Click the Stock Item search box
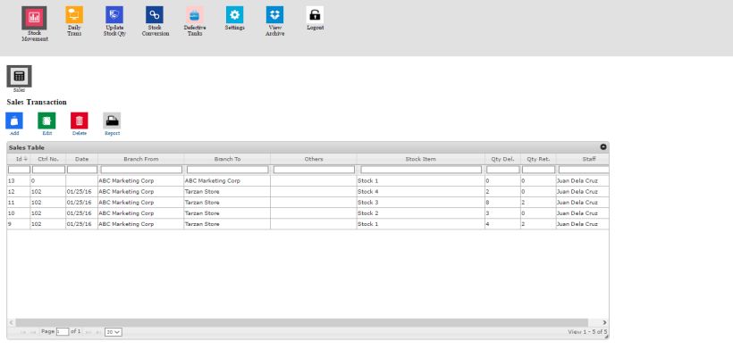 tap(420, 170)
